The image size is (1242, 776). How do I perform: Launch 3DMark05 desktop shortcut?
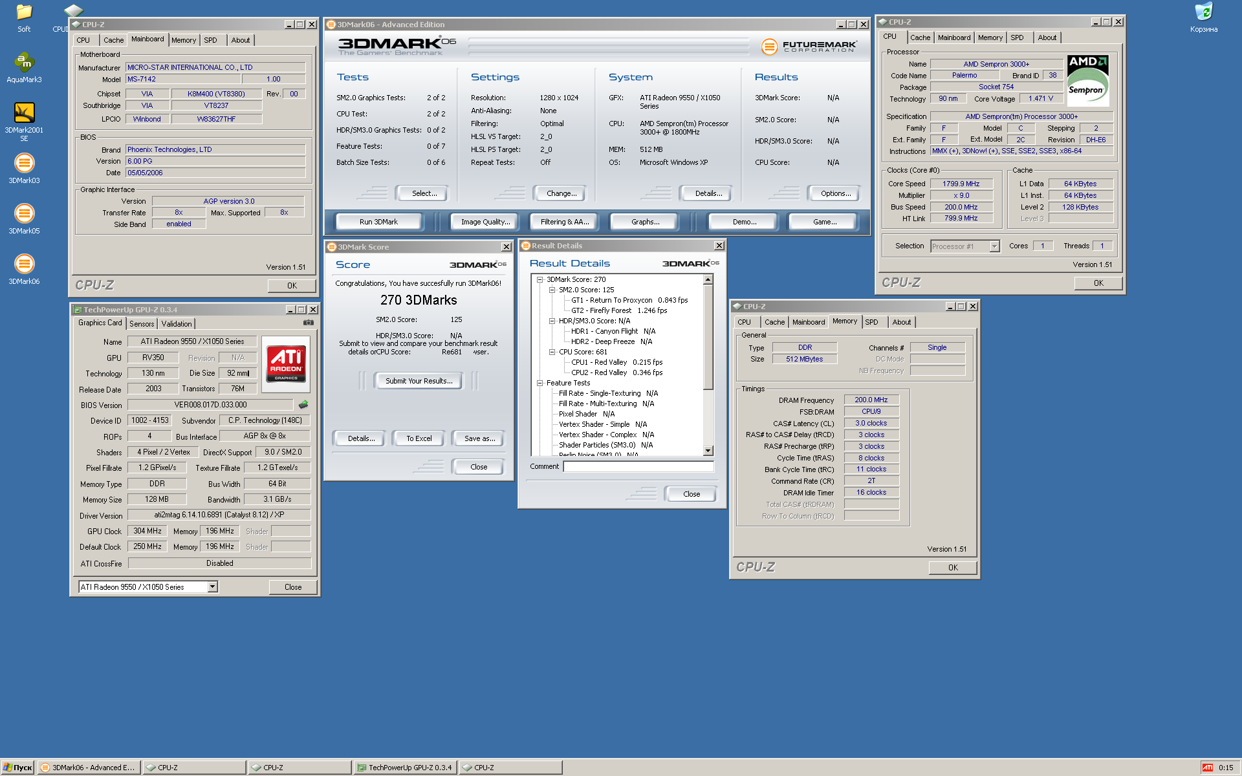pyautogui.click(x=24, y=219)
